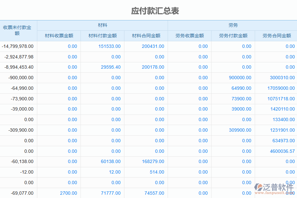Viewport: 297px width, 198px height.
Task: Click the 60138.00 材料付款金额 value
Action: [x=111, y=162]
